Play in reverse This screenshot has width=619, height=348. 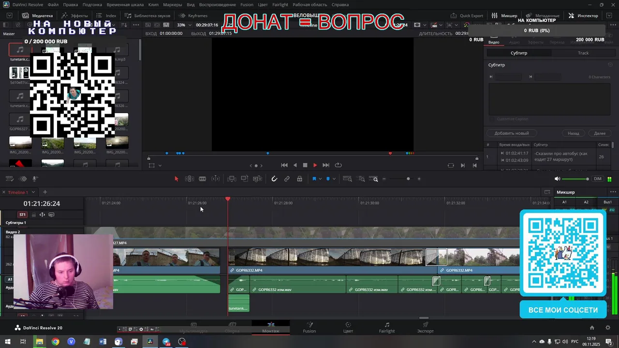pos(295,165)
